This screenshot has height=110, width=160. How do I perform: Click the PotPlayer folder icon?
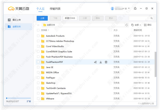click(43, 78)
